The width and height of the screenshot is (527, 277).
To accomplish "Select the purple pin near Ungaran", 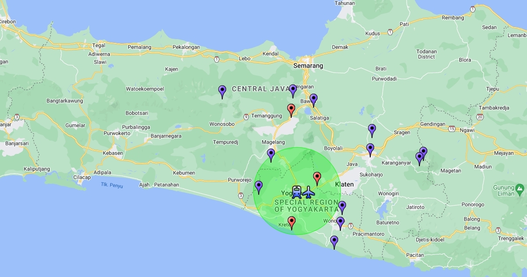I will coord(293,91).
